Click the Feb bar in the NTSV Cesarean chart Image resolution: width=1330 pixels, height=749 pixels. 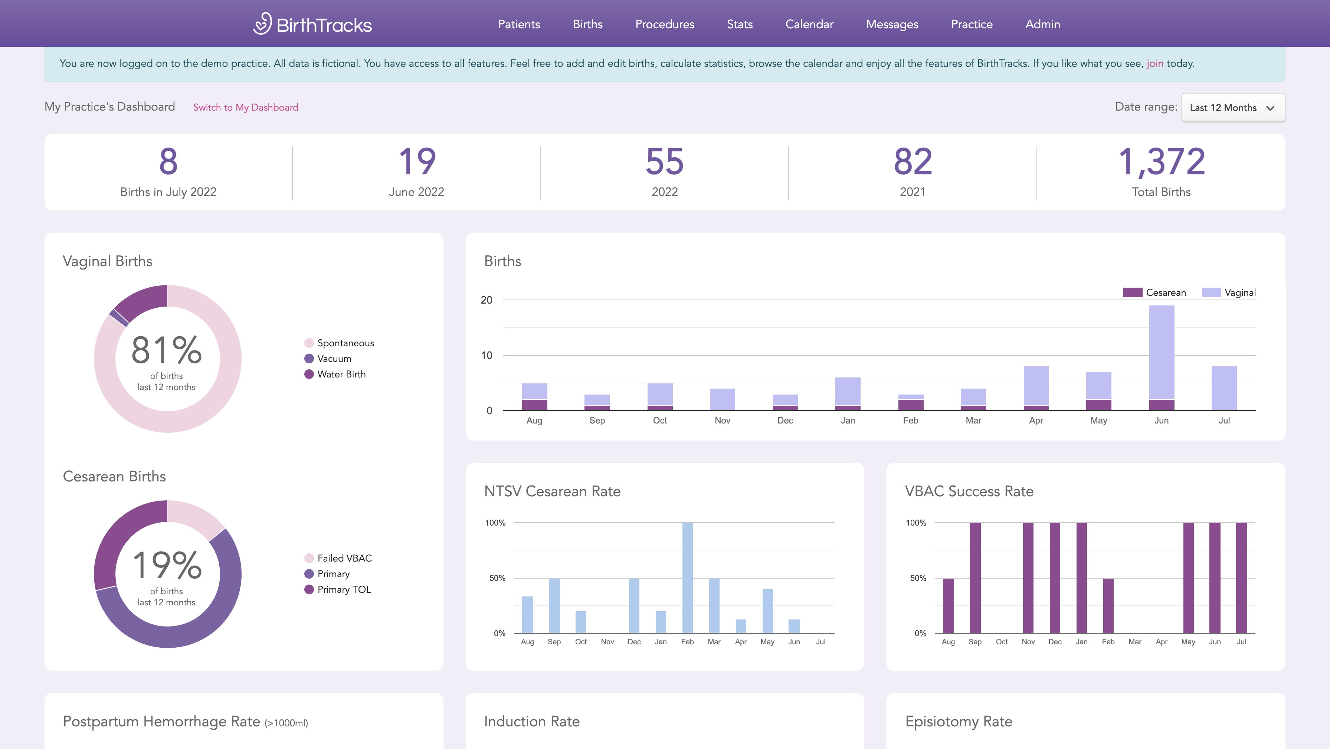coord(687,578)
